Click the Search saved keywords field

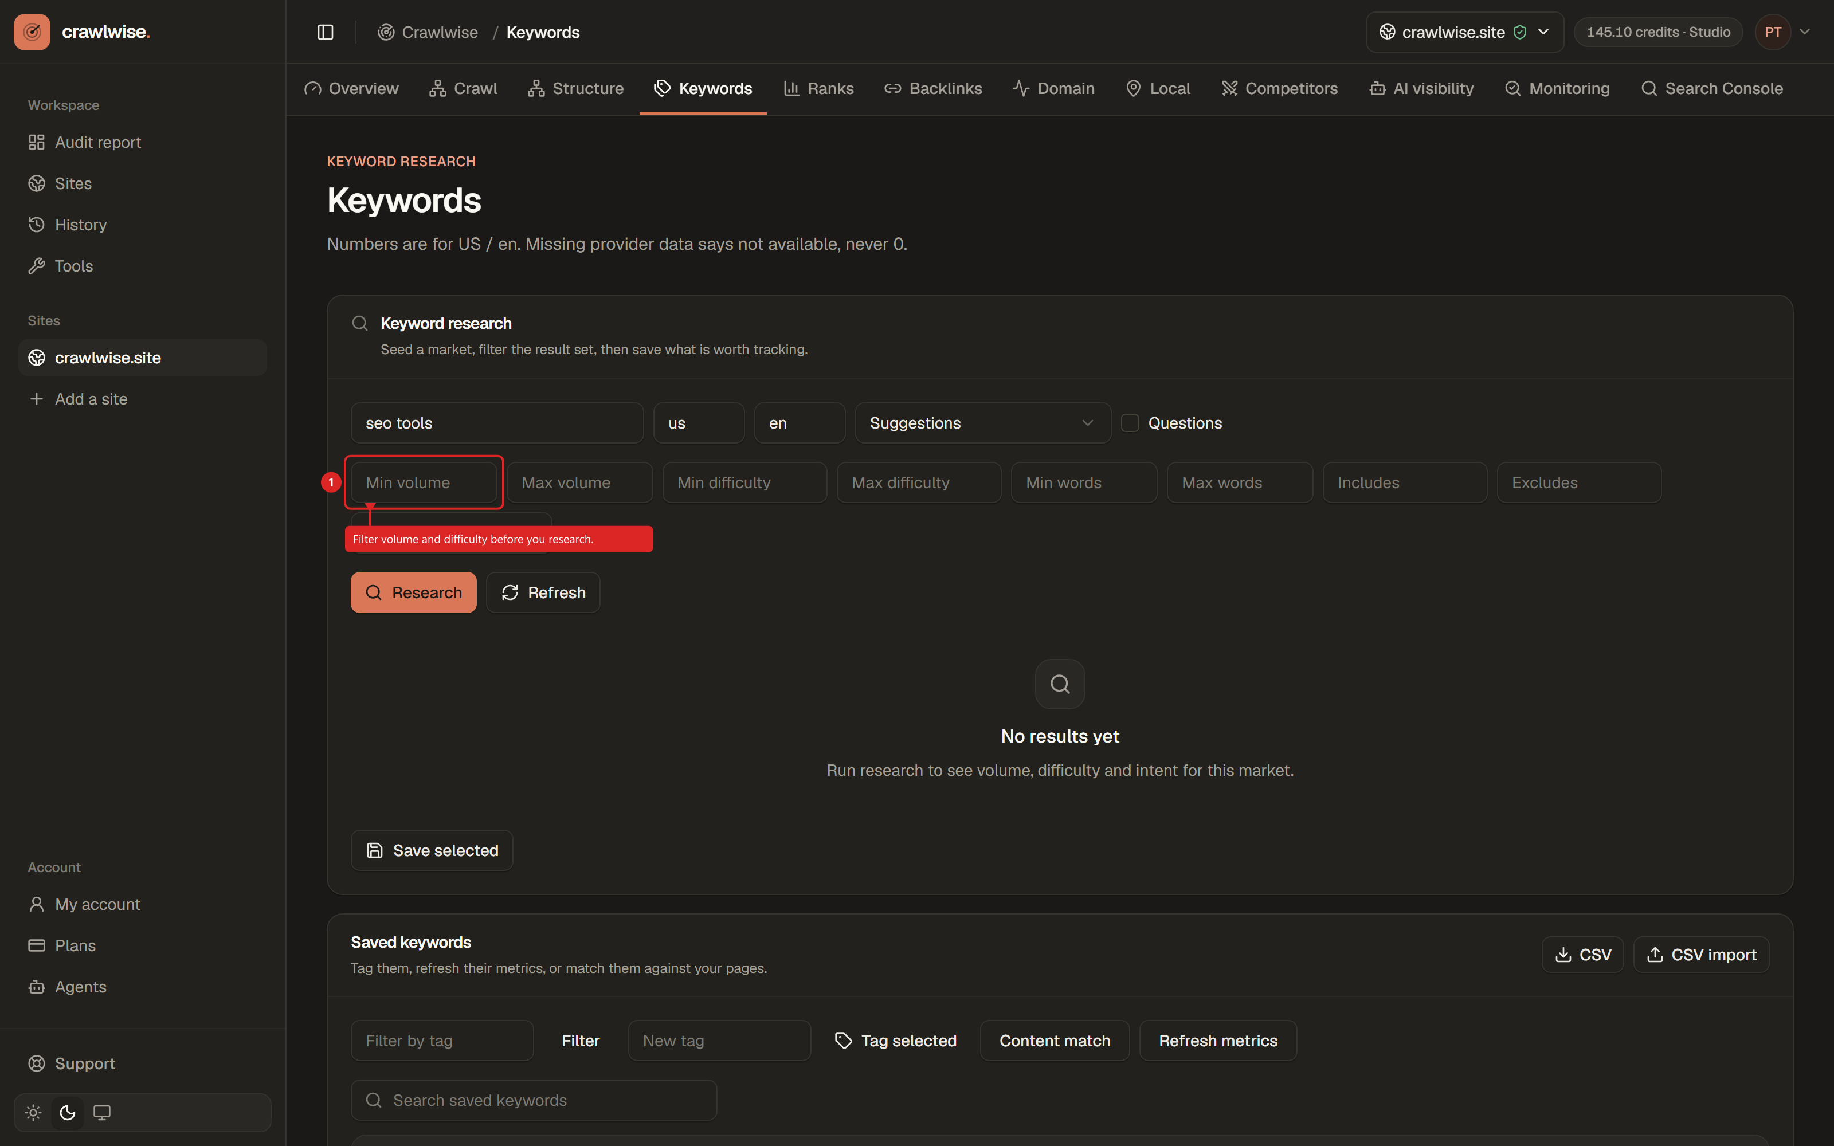[534, 1101]
